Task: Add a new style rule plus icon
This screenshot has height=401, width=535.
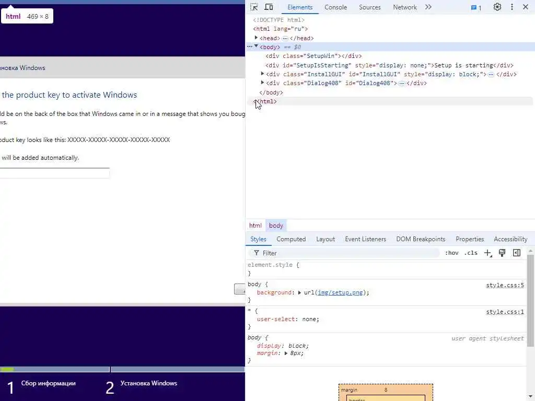Action: click(x=488, y=253)
